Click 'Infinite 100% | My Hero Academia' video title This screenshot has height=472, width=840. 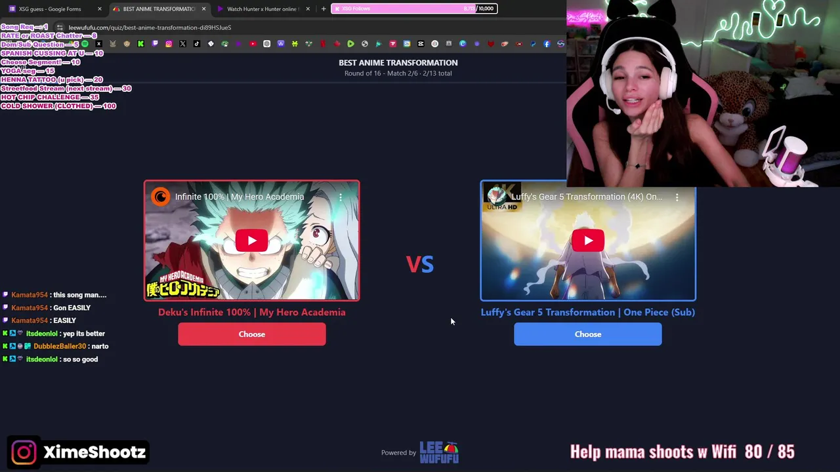240,197
